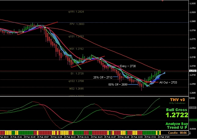
Task: Click the Candle: 00:06 countdown timer
Action: click(177, 133)
